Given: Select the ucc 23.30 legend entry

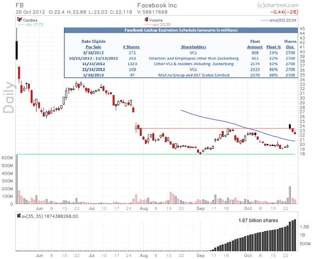Looking at the screenshot, I should pos(157,25).
